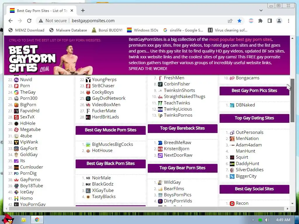Screen dimensions: 299x224
Task: Click the 4tube smiley favicon
Action: 16,136
